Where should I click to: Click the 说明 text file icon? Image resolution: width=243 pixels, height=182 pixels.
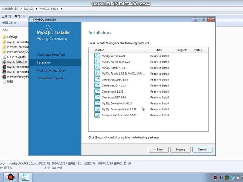4,82
